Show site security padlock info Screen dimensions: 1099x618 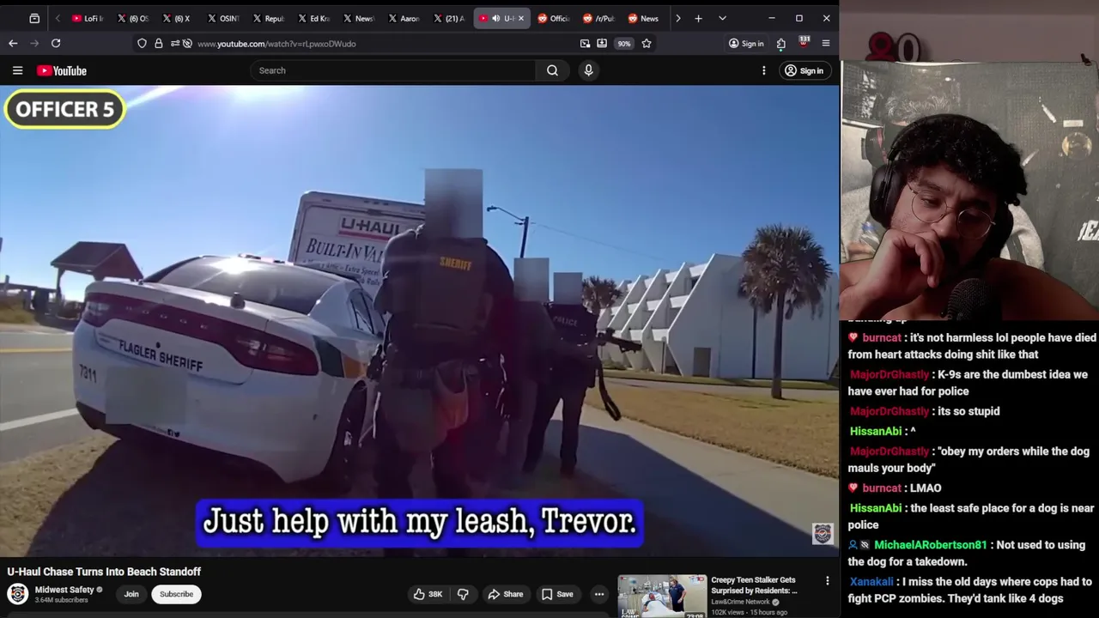click(x=158, y=44)
